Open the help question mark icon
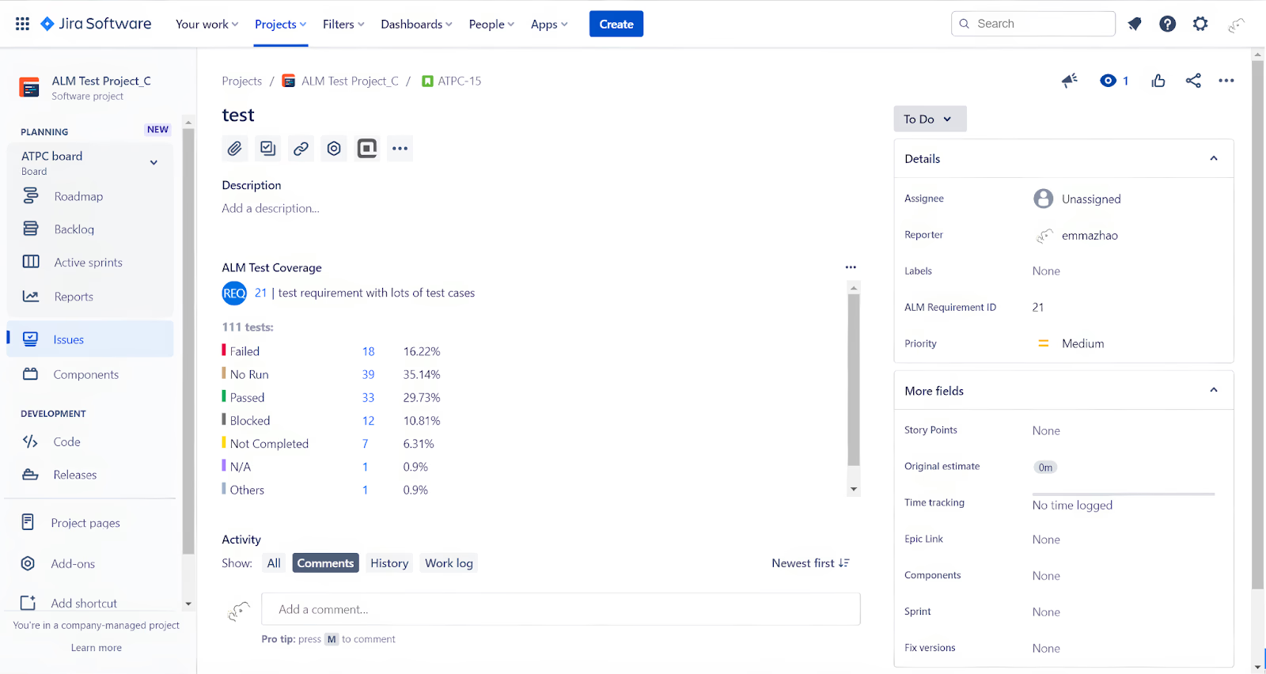Viewport: 1266px width, 674px height. click(1167, 24)
